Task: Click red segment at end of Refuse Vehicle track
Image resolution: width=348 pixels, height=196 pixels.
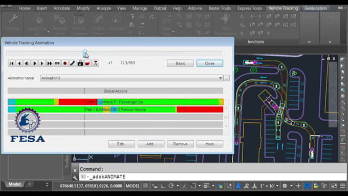Action: point(200,110)
